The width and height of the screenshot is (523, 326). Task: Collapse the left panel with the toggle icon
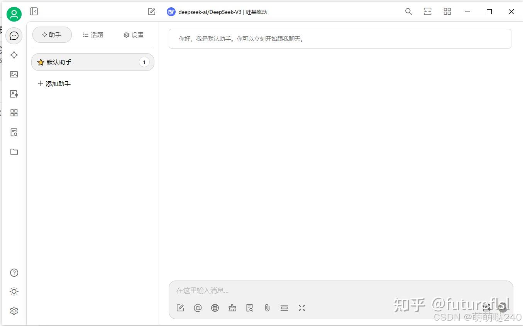tap(34, 11)
